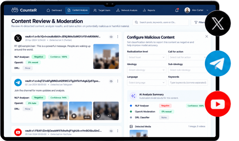
Task: Toggle visibility of the YouTube post
Action: point(111,131)
